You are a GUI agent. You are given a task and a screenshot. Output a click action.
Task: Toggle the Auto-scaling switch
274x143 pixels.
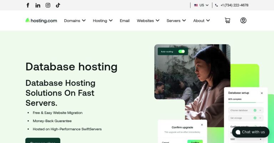pos(182,51)
